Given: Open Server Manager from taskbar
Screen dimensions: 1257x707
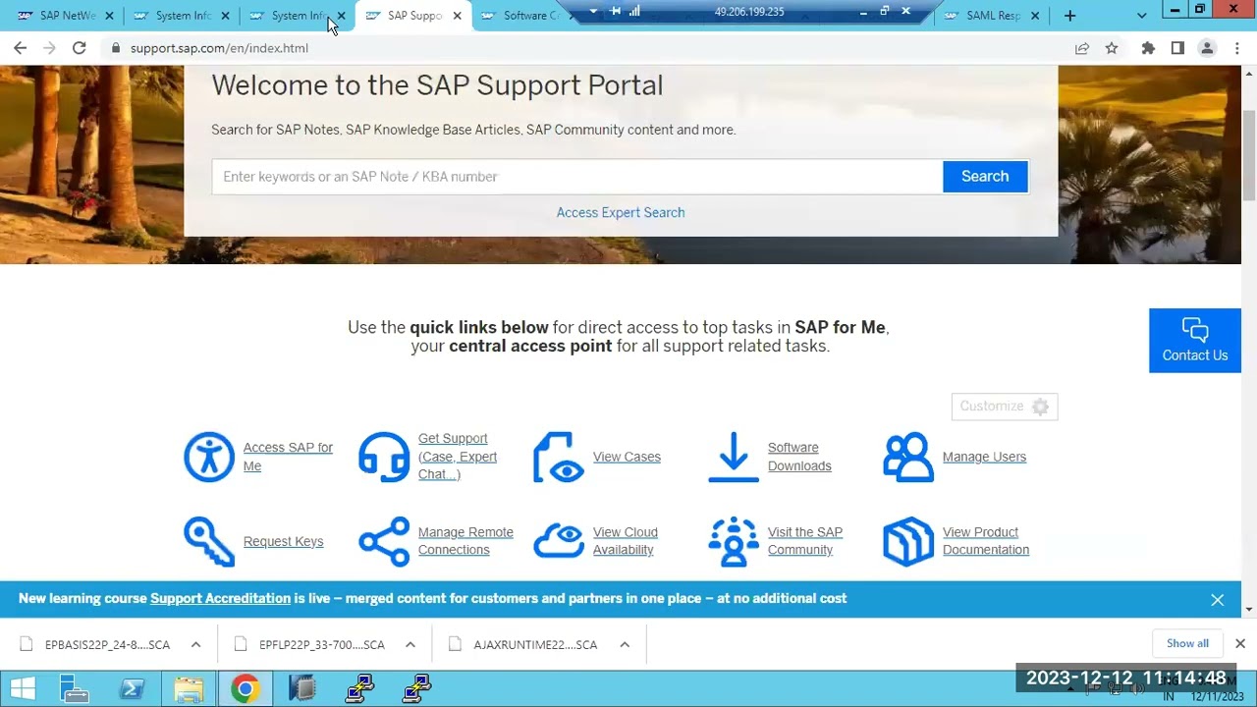Looking at the screenshot, I should coord(75,689).
